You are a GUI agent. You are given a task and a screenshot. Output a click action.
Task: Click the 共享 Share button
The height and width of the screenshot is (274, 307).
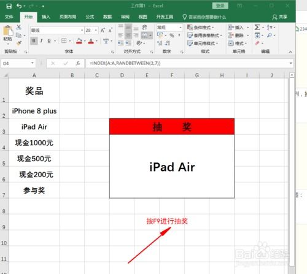click(x=280, y=17)
